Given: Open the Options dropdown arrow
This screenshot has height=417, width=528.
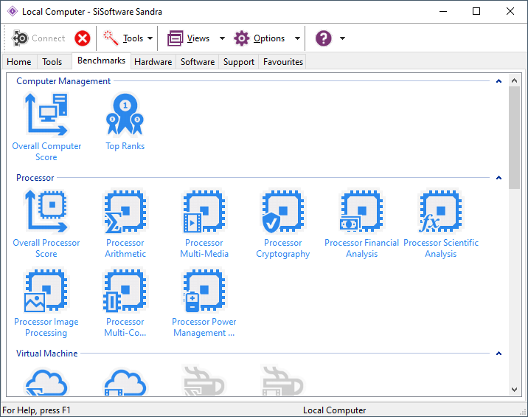Looking at the screenshot, I should 297,38.
